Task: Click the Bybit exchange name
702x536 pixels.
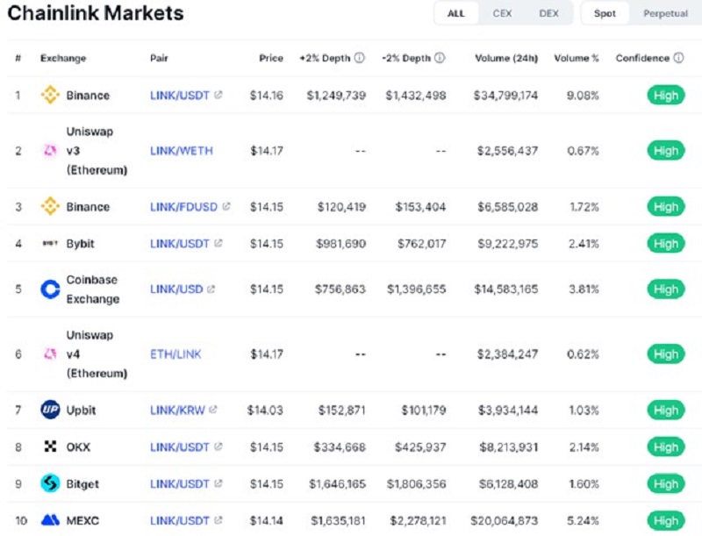Action: (x=80, y=243)
